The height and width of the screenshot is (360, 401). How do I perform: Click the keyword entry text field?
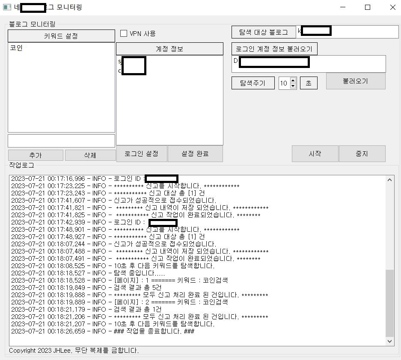click(x=61, y=141)
